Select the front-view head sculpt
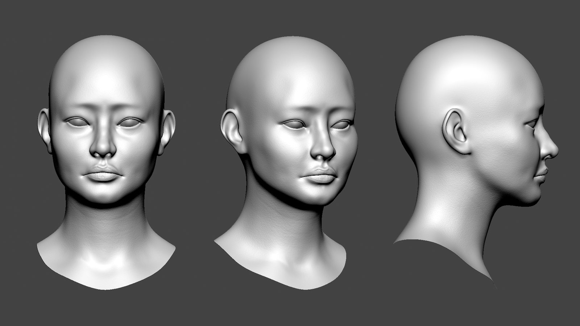 coord(106,162)
